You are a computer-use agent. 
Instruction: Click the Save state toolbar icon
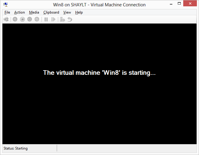coord(37,19)
